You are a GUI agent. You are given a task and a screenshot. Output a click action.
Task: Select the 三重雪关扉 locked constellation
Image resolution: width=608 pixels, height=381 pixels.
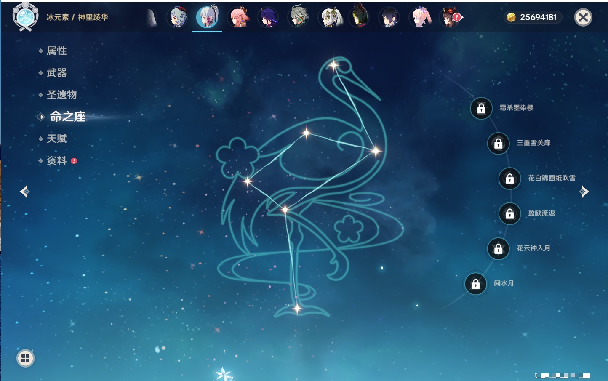(499, 144)
